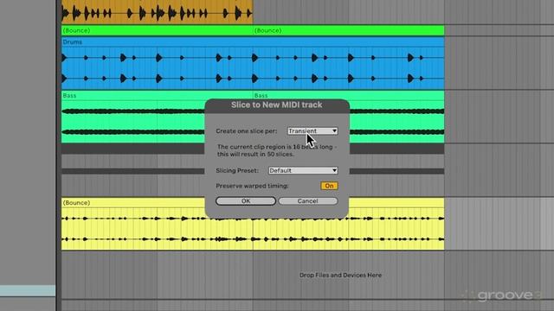The height and width of the screenshot is (311, 554).
Task: Click the 'Slicing Preset:' label
Action: pos(237,170)
